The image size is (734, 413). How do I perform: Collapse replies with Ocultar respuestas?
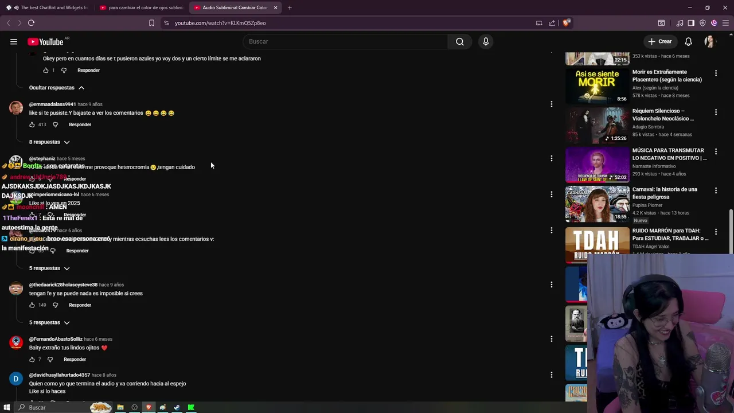(57, 88)
